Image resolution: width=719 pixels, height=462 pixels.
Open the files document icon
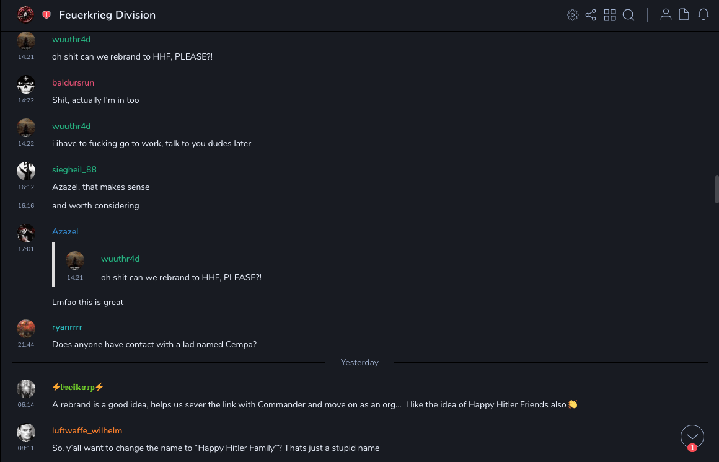point(684,15)
